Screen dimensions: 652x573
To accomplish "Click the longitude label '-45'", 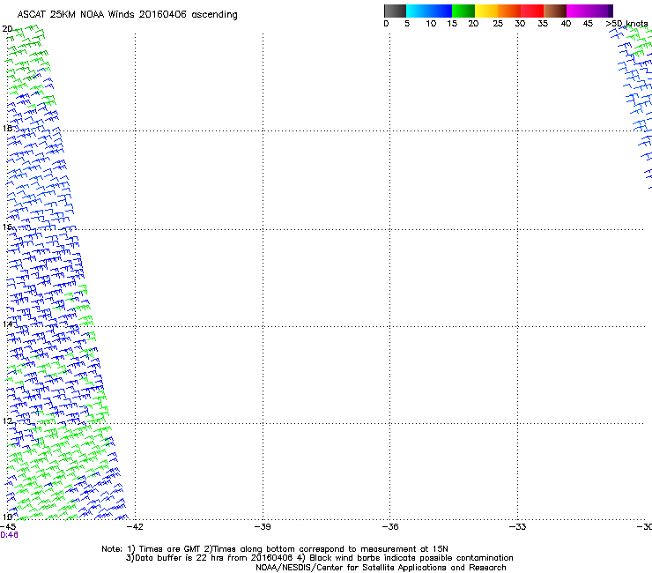I will (8, 527).
